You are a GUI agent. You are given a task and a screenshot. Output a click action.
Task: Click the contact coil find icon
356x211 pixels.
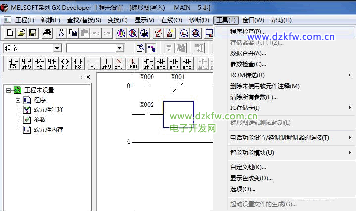[144, 33]
